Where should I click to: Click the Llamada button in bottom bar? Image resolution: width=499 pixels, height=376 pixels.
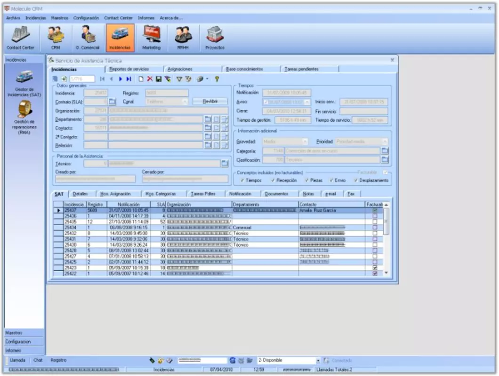pyautogui.click(x=17, y=360)
